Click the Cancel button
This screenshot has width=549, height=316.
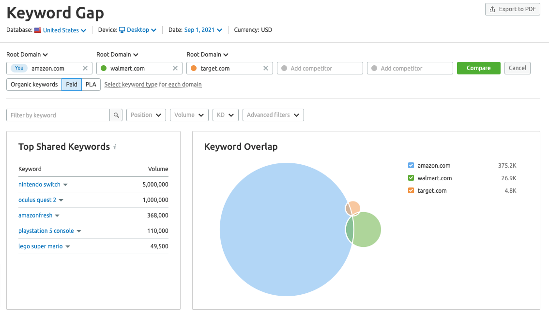pos(518,68)
